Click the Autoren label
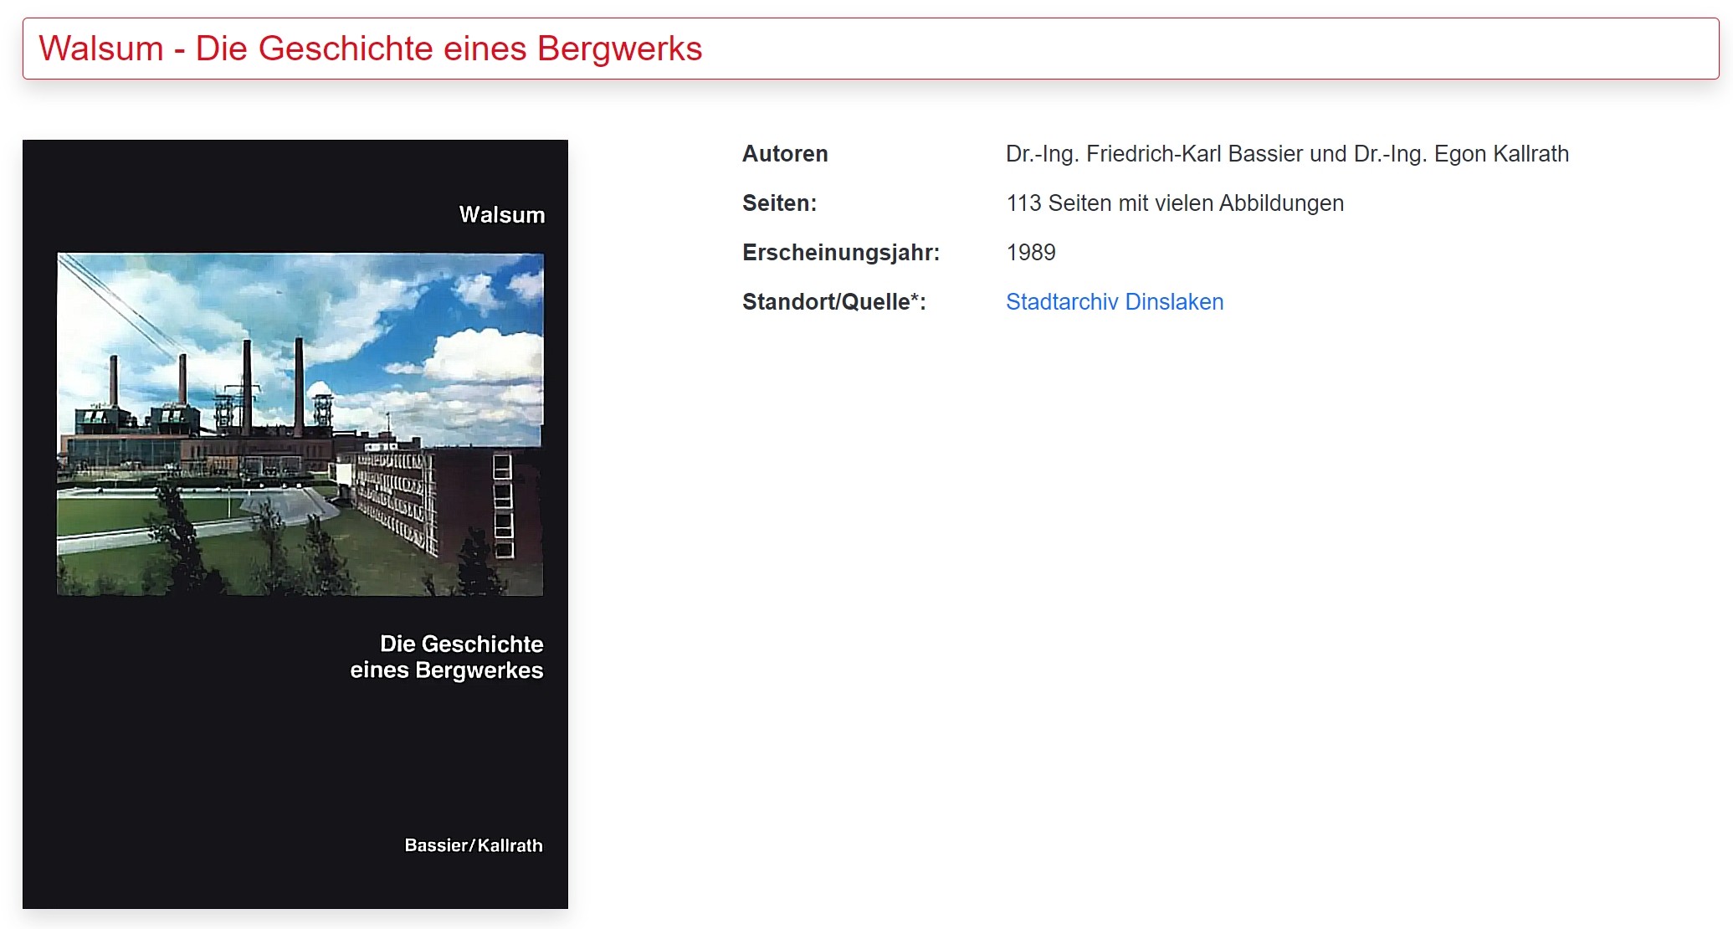Screen dimensions: 1733x929 [x=785, y=154]
